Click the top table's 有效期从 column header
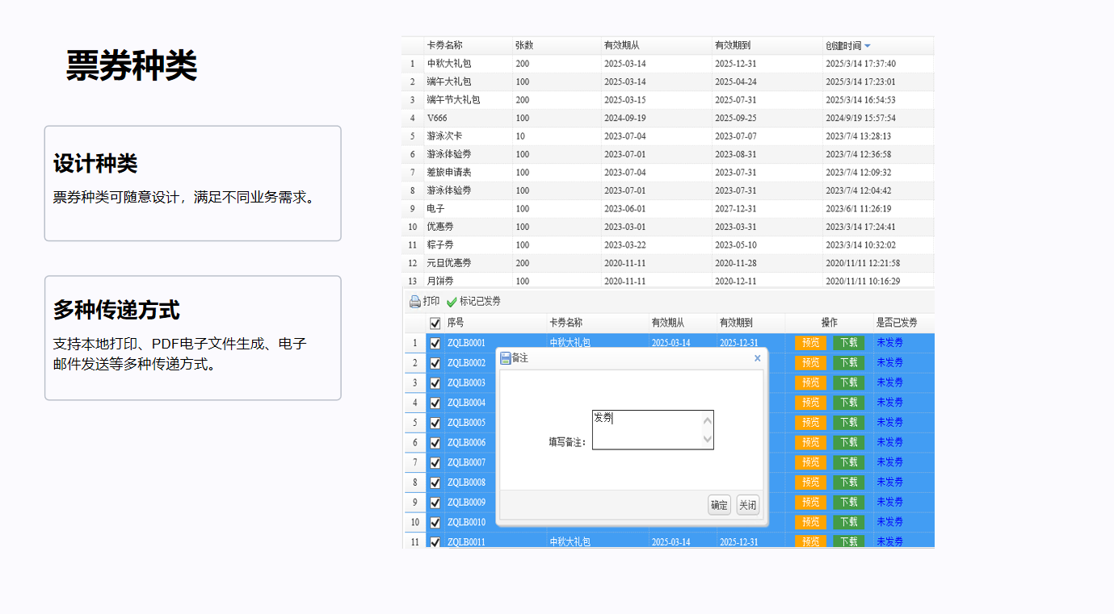Viewport: 1114px width, 614px height. tap(657, 45)
